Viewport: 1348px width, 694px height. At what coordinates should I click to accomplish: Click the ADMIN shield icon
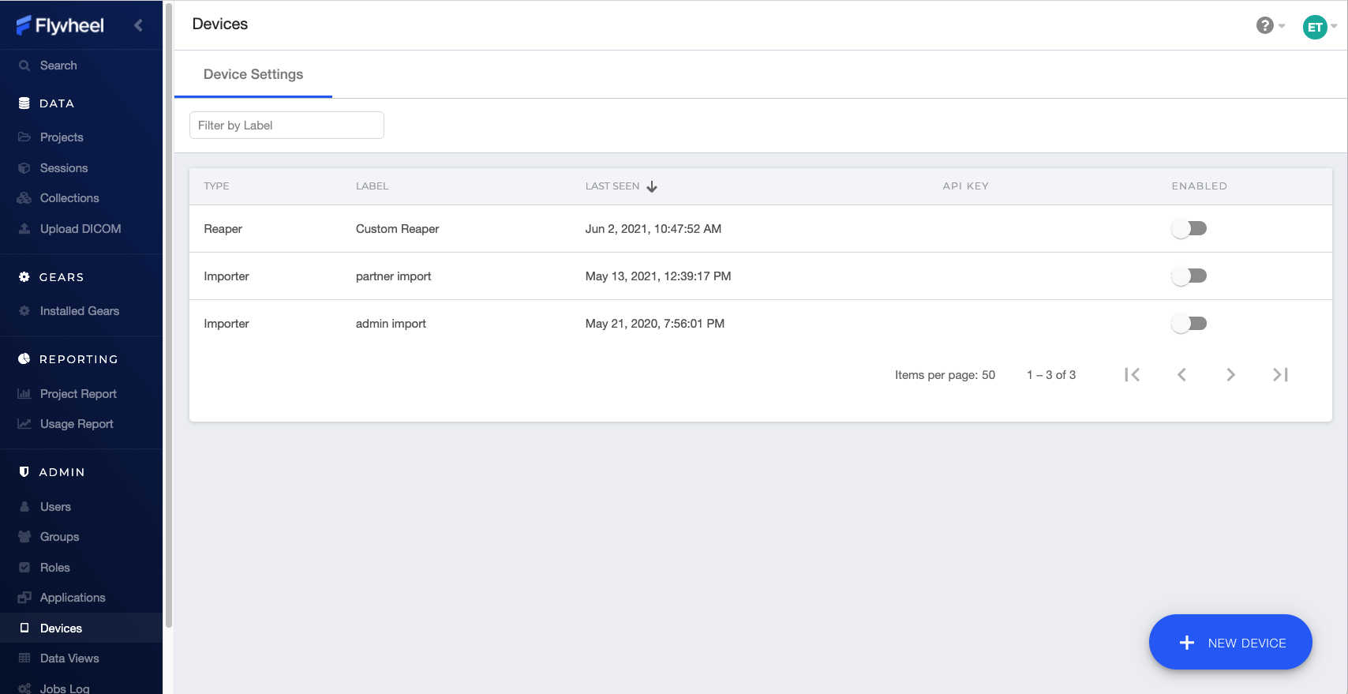(x=24, y=472)
